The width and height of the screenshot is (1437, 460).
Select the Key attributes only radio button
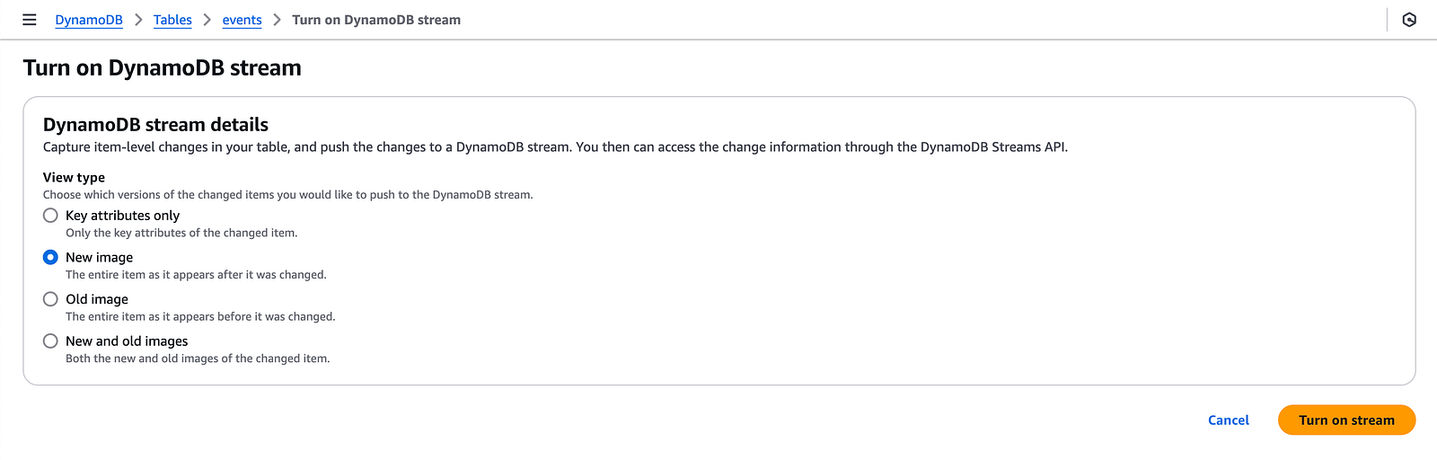tap(50, 216)
